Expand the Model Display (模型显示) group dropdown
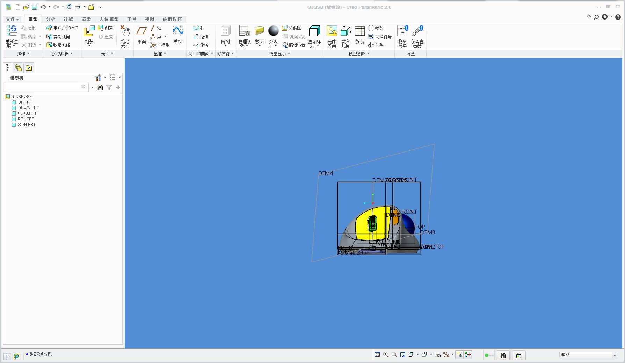Viewport: 625px width, 363px height. [x=279, y=54]
